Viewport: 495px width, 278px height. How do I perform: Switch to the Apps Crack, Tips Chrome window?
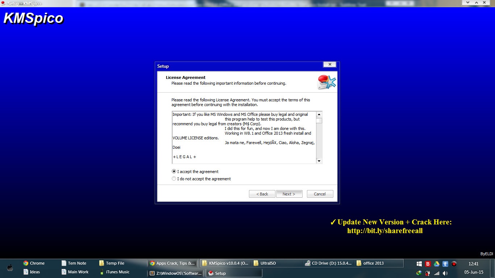(173, 263)
